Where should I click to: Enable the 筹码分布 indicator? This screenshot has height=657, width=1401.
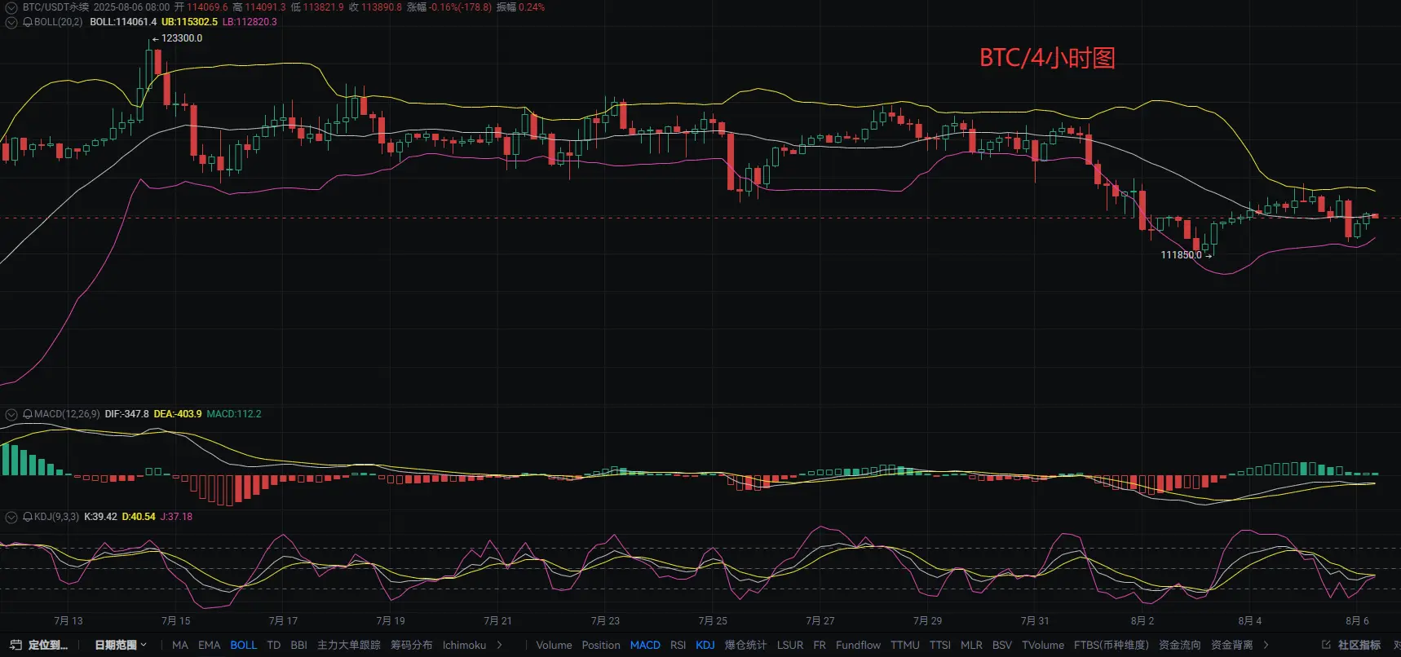412,645
